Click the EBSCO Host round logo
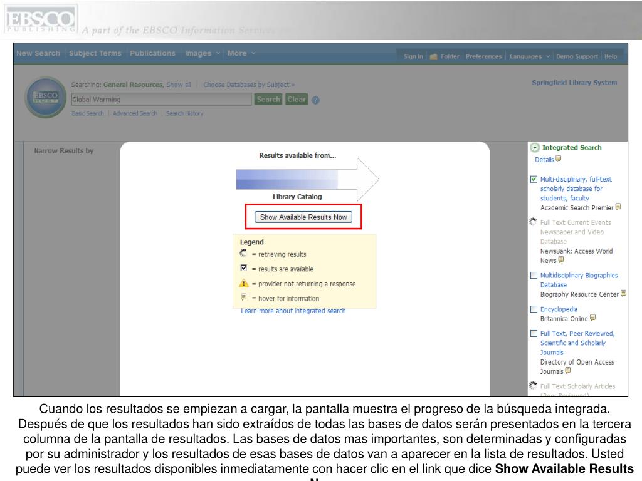 point(45,97)
